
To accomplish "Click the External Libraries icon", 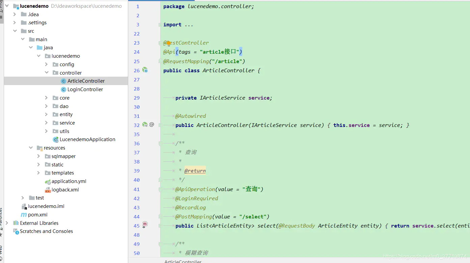I will [16, 223].
